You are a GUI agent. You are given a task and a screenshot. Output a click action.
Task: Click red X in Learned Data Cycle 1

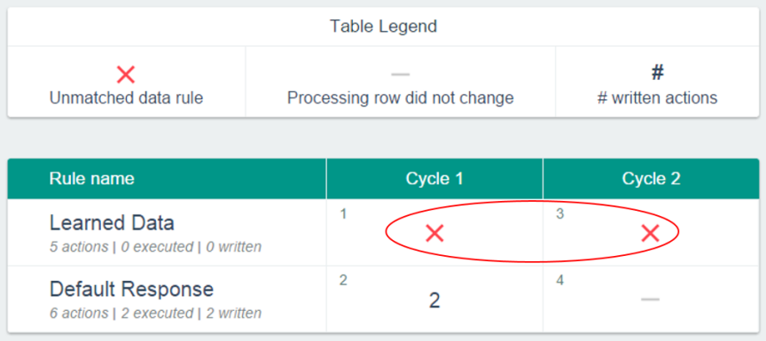(x=434, y=233)
